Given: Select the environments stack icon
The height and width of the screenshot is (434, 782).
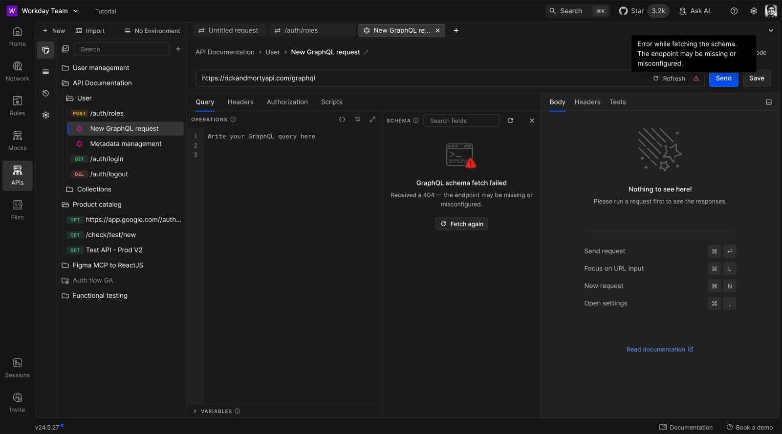Looking at the screenshot, I should [x=45, y=72].
